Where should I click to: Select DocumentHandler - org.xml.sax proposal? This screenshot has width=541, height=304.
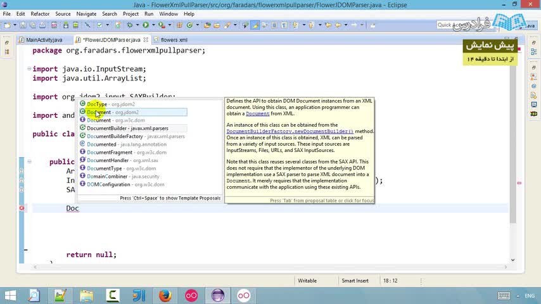(133, 160)
